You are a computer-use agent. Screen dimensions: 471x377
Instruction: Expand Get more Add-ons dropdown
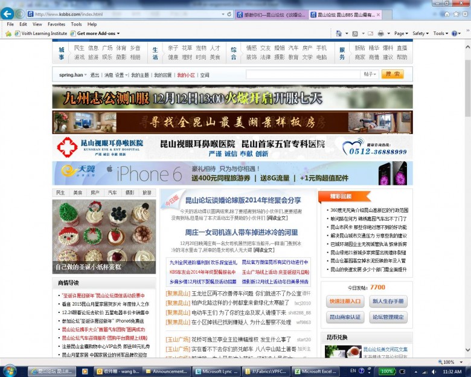[118, 33]
